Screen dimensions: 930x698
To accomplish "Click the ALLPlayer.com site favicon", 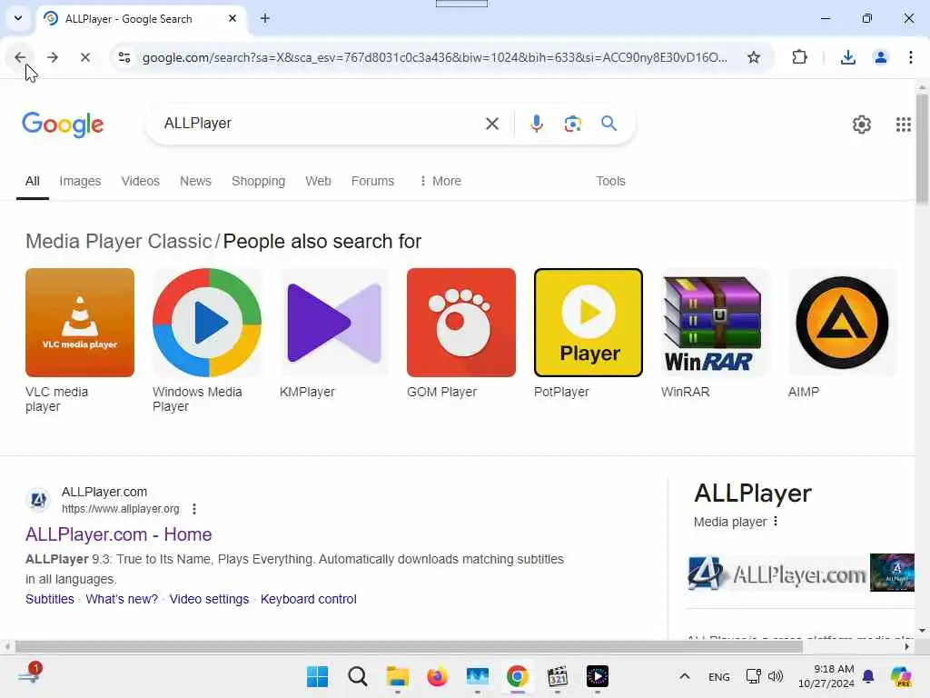I will coord(38,500).
